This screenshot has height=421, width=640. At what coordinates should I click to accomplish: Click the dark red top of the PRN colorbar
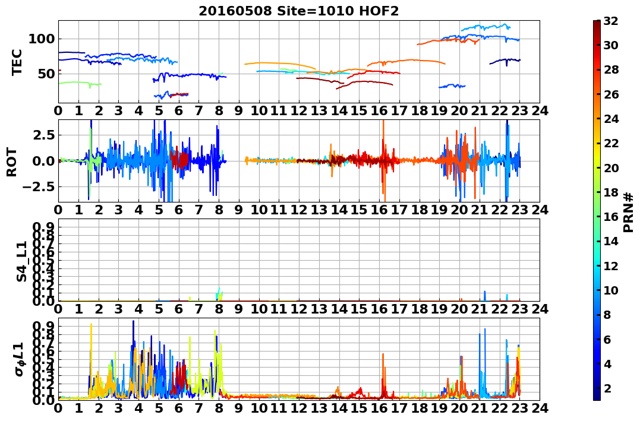[x=597, y=24]
